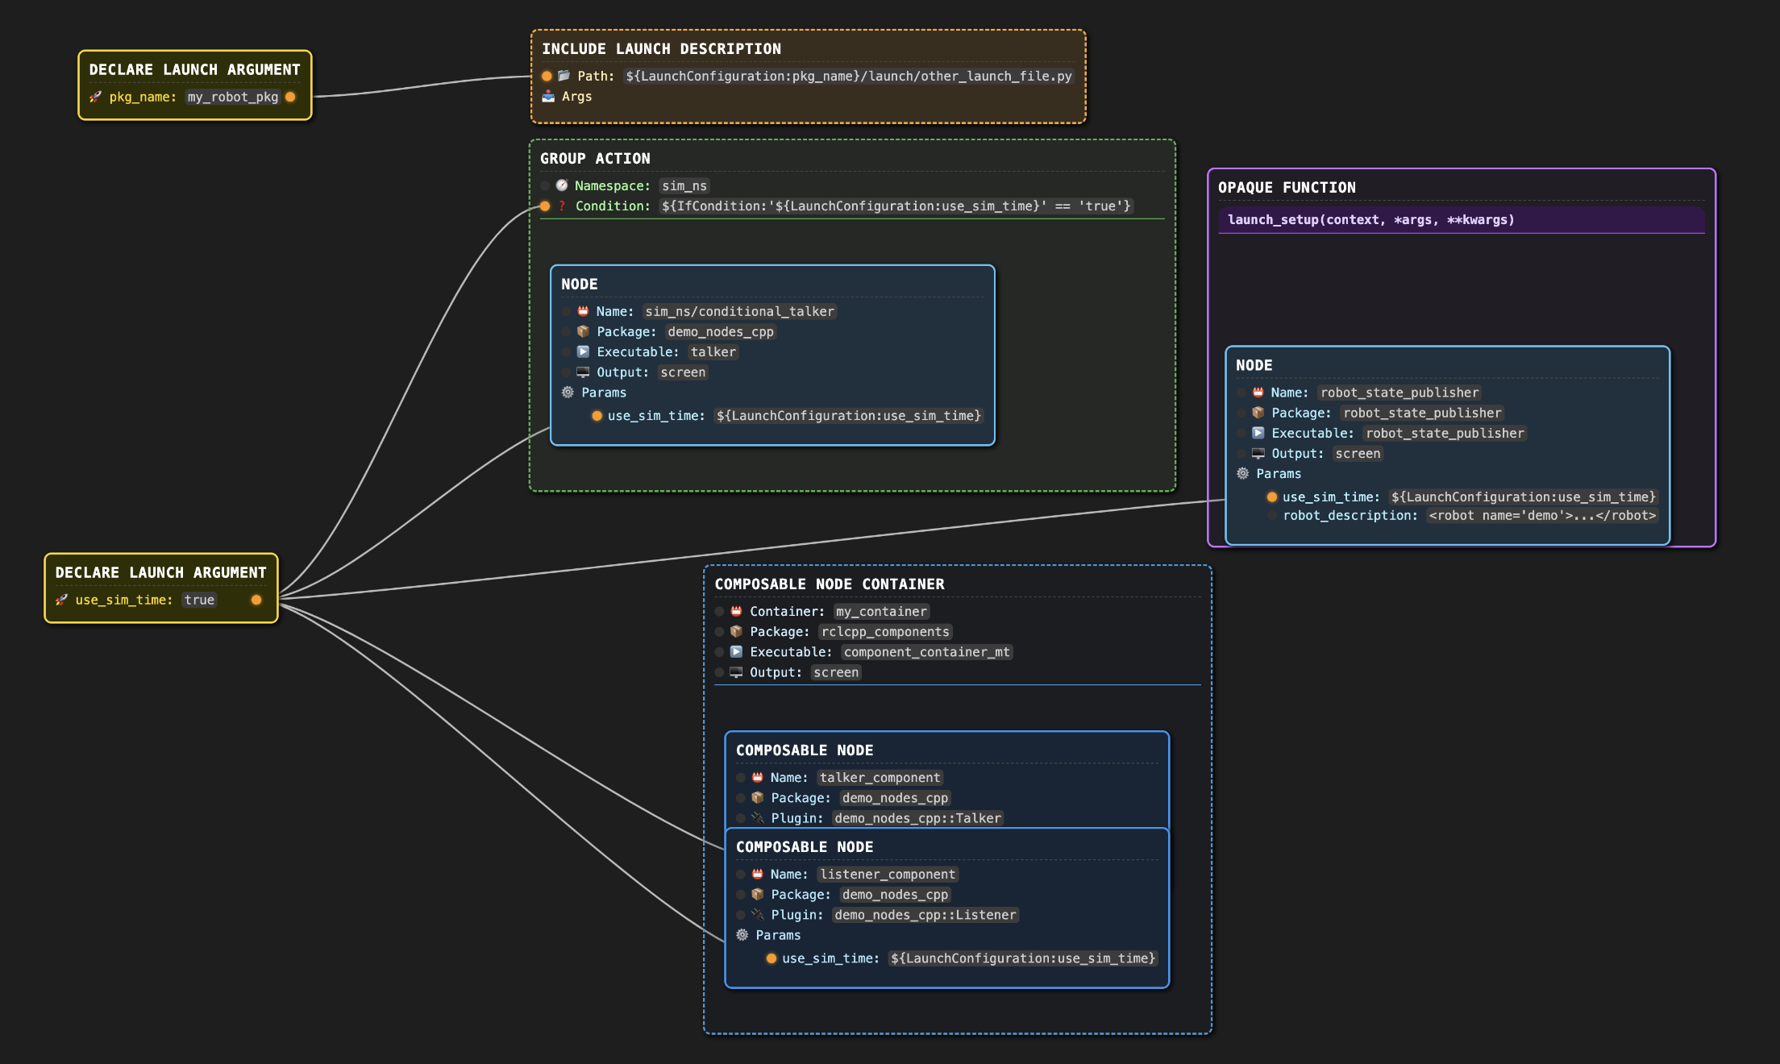Click compass icon beside Namespace
This screenshot has width=1780, height=1064.
562,185
